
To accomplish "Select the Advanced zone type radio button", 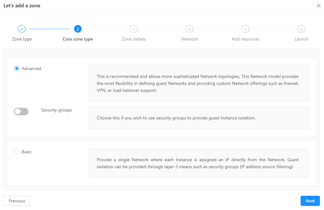I will (x=17, y=68).
